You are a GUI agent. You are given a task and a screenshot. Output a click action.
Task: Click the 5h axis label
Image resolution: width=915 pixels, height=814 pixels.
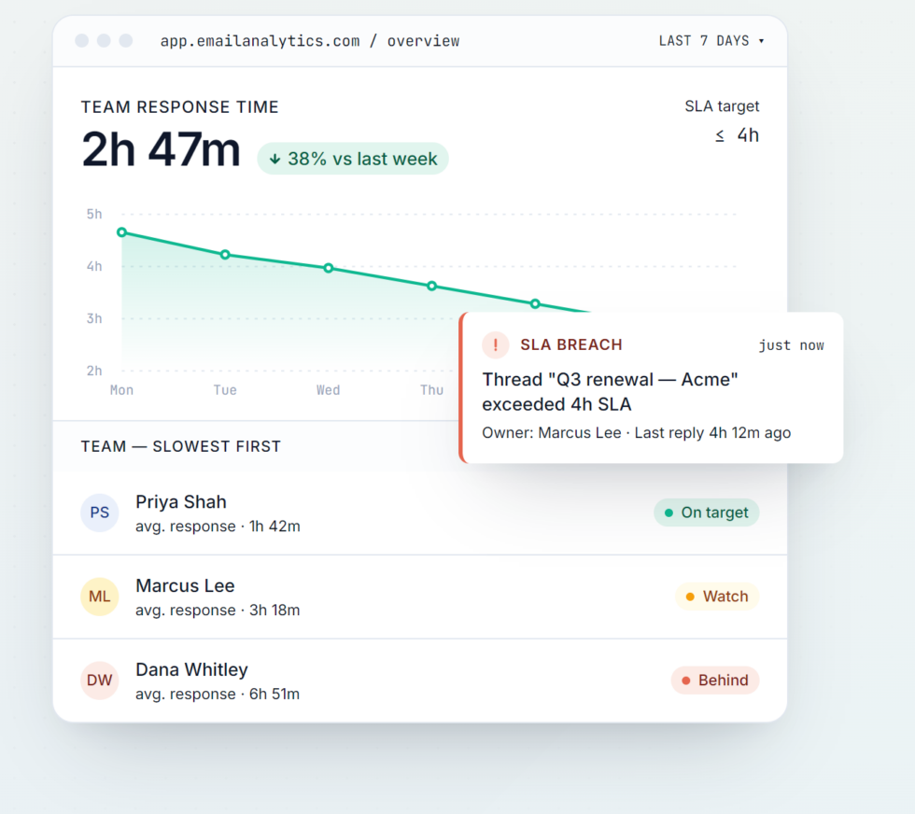click(x=94, y=214)
